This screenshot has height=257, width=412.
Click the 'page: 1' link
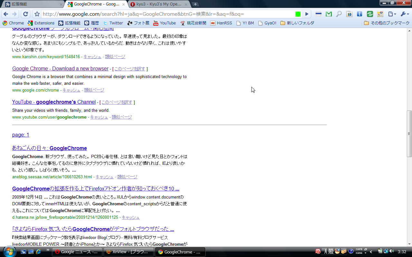(21, 135)
